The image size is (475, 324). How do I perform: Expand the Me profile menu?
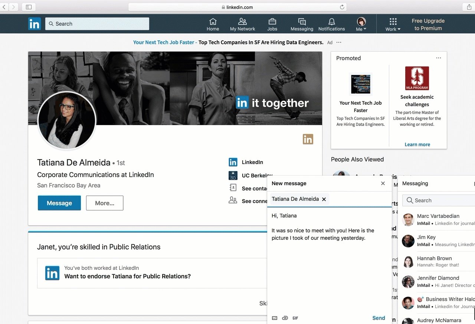(361, 24)
